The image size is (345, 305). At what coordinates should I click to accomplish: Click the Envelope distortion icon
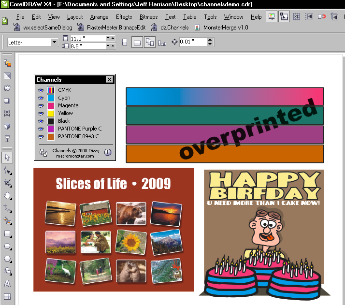7,113
